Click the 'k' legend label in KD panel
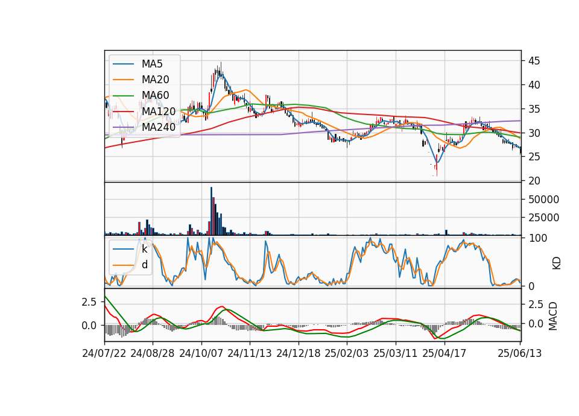Viewport: 579px width, 416px height. pos(144,249)
